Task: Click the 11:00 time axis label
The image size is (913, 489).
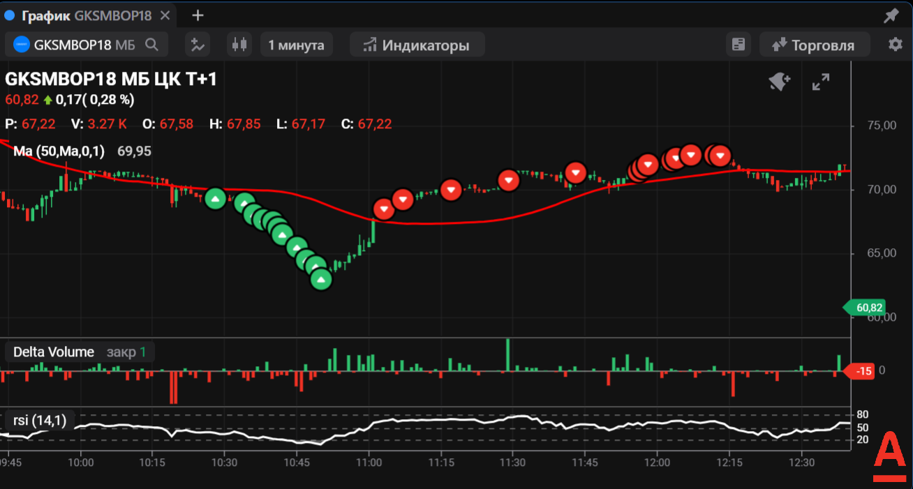Action: click(369, 462)
